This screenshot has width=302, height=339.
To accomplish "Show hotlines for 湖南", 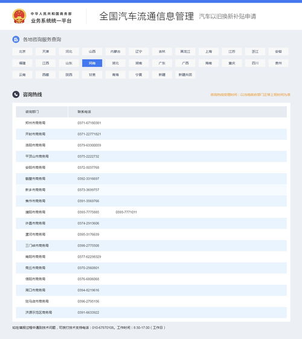I will [138, 63].
